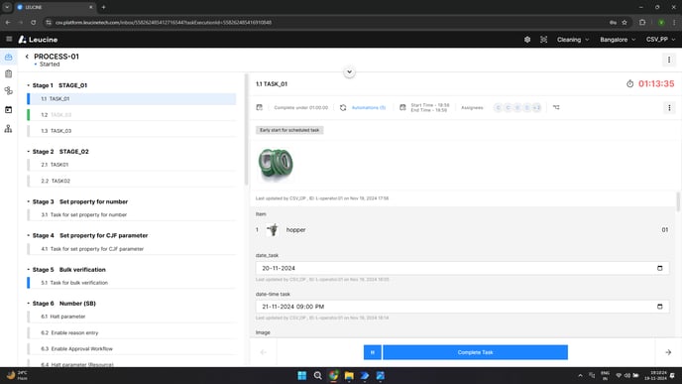
Task: Collapse Stage 6 Number (SB)
Action: [x=29, y=304]
